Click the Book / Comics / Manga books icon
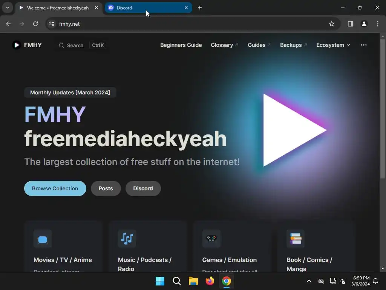Screen dimensions: 386x290 (296, 239)
